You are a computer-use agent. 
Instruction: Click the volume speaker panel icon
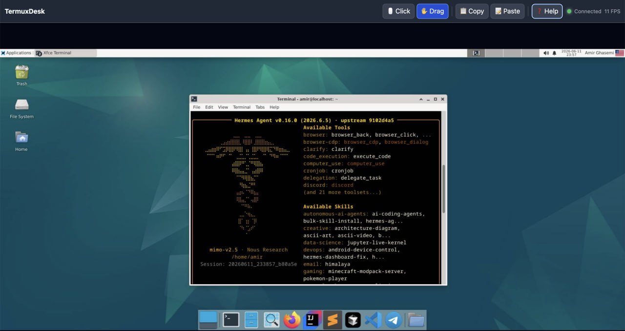coord(546,53)
